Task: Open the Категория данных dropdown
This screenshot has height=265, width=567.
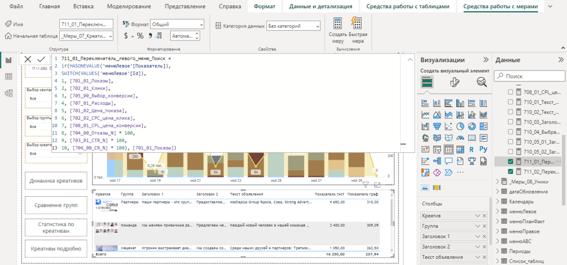Action: coord(293,26)
